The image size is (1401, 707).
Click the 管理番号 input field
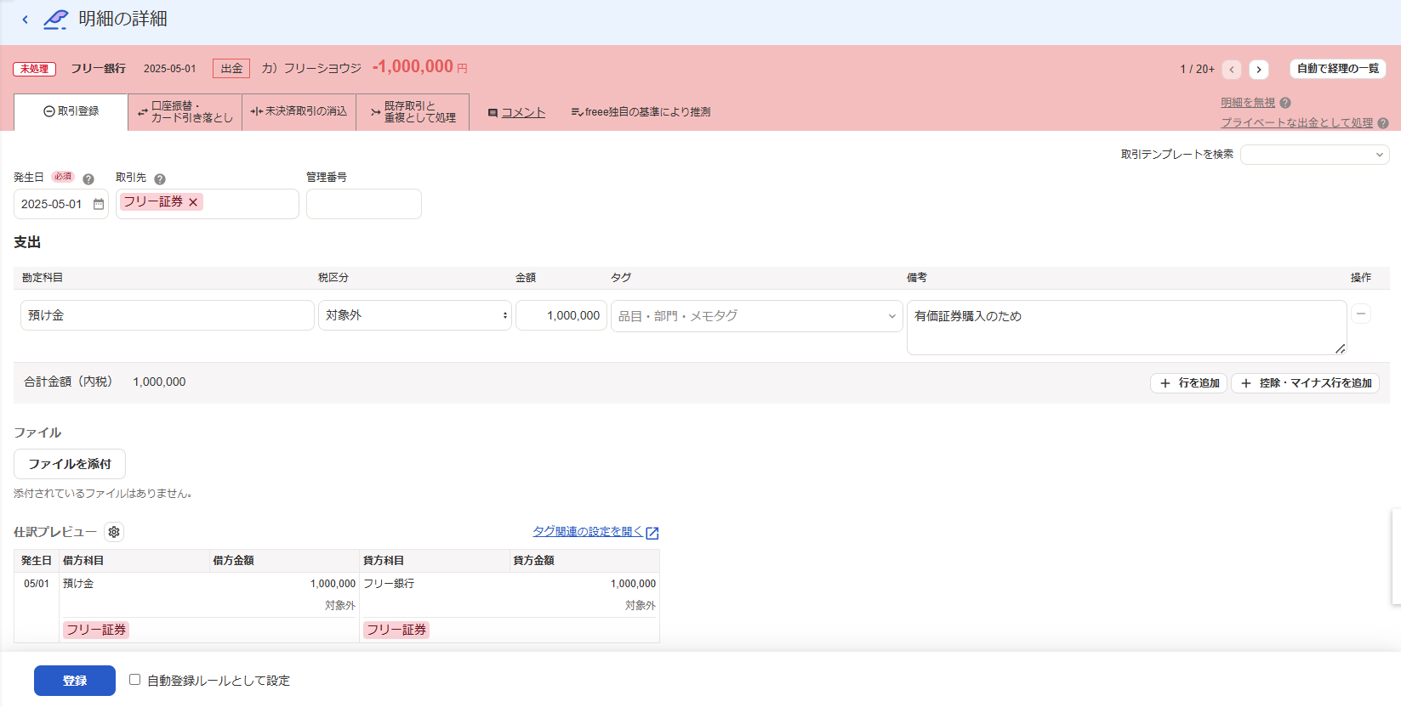click(x=364, y=204)
